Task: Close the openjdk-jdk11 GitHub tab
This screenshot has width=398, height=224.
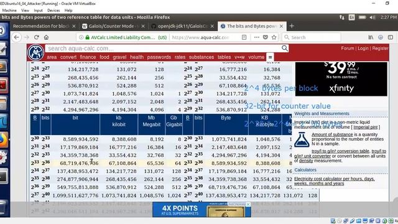Action: (x=212, y=26)
